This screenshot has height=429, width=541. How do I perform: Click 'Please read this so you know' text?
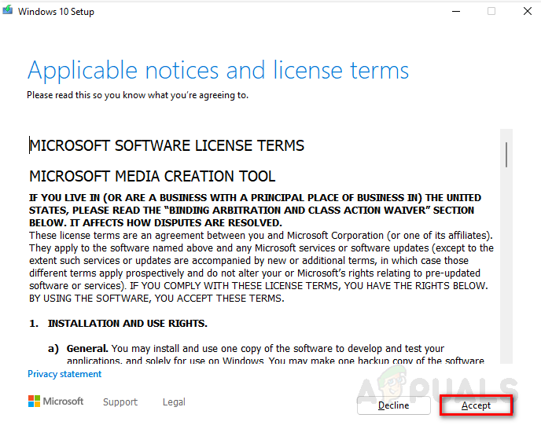click(138, 95)
